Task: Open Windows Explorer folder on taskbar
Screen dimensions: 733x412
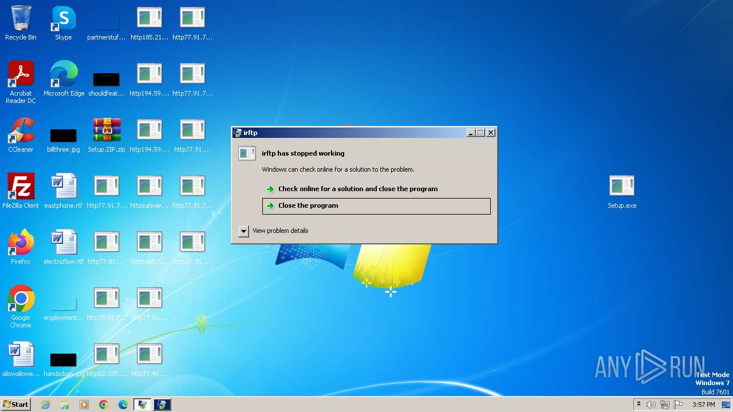Action: tap(65, 405)
